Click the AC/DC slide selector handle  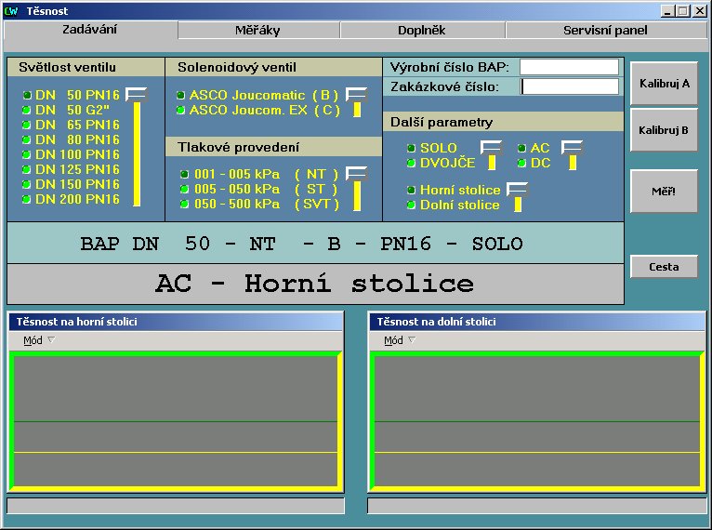572,147
